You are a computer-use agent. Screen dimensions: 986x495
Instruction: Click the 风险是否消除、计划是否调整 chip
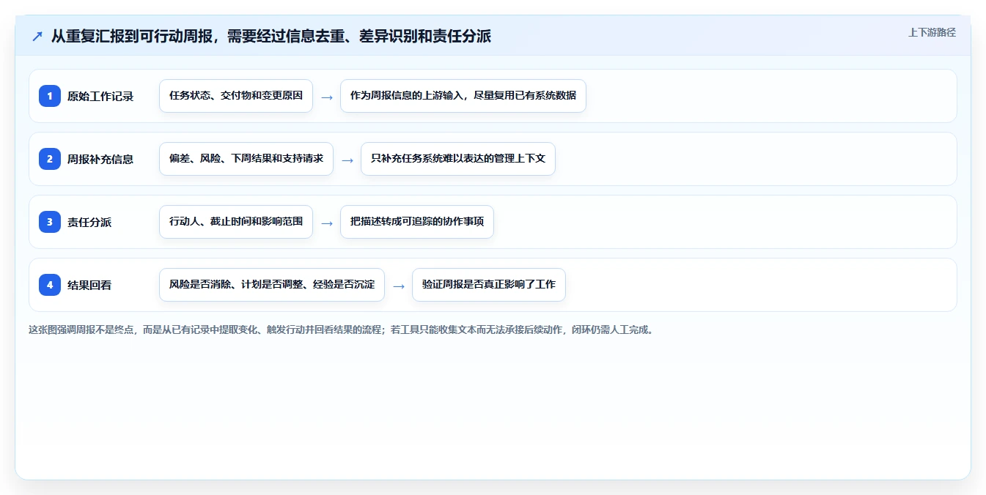click(x=272, y=285)
